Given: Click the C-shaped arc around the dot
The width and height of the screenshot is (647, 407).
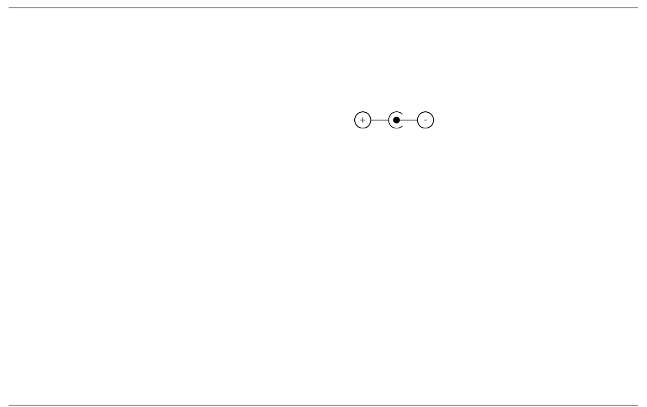Looking at the screenshot, I should click(x=390, y=120).
